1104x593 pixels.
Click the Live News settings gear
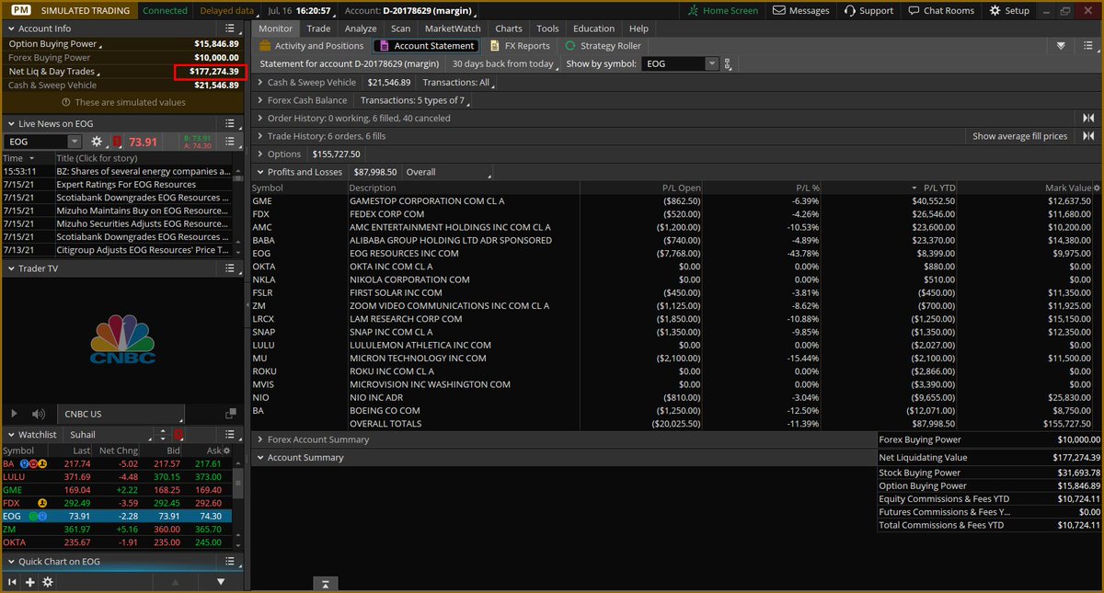coord(97,142)
